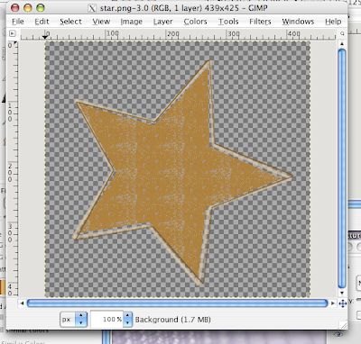Open the Layer menu
The image size is (361, 344).
(x=162, y=22)
